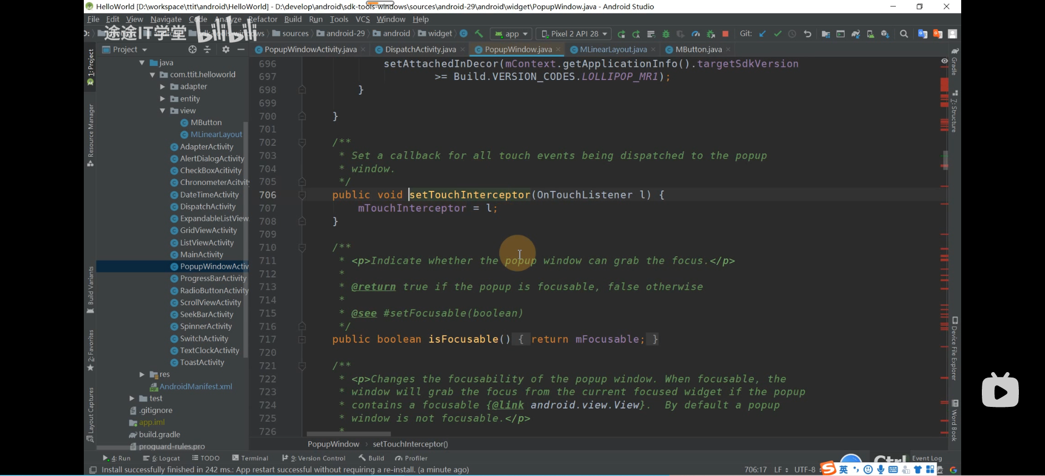Toggle the 2: Favorites side panel
This screenshot has height=476, width=1045.
(90, 350)
